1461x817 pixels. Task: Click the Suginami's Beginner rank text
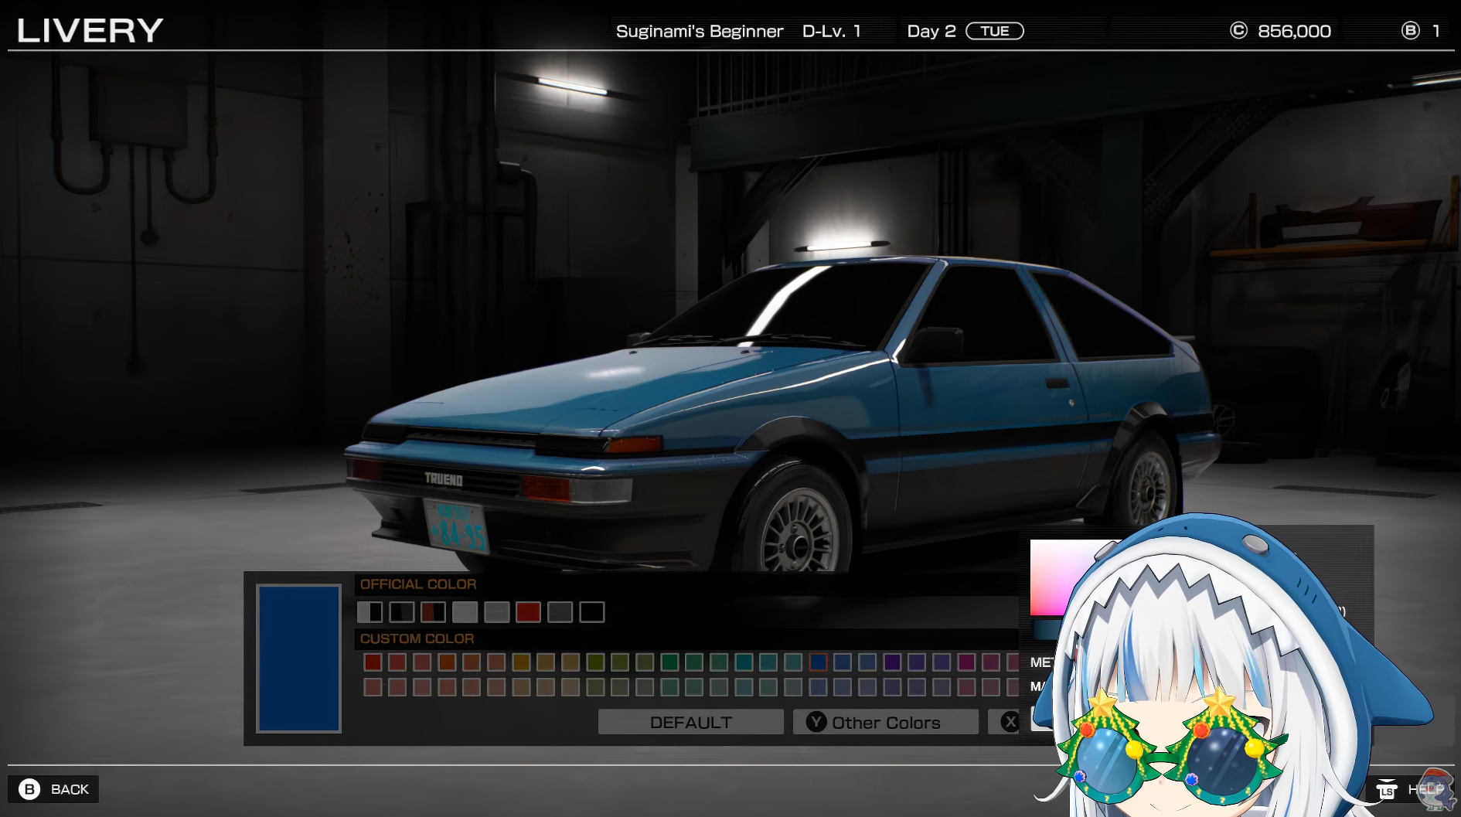point(700,31)
